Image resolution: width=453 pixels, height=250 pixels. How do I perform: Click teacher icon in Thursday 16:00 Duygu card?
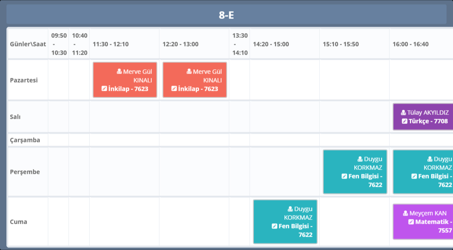[x=430, y=159]
